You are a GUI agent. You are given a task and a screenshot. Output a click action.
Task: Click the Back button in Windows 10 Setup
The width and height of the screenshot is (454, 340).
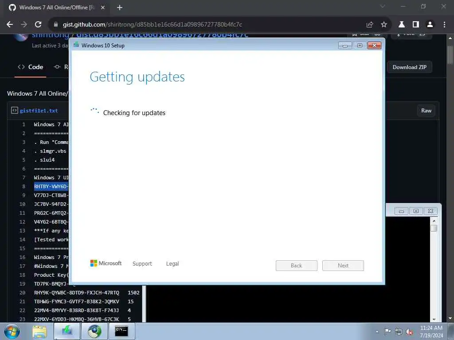pos(297,266)
